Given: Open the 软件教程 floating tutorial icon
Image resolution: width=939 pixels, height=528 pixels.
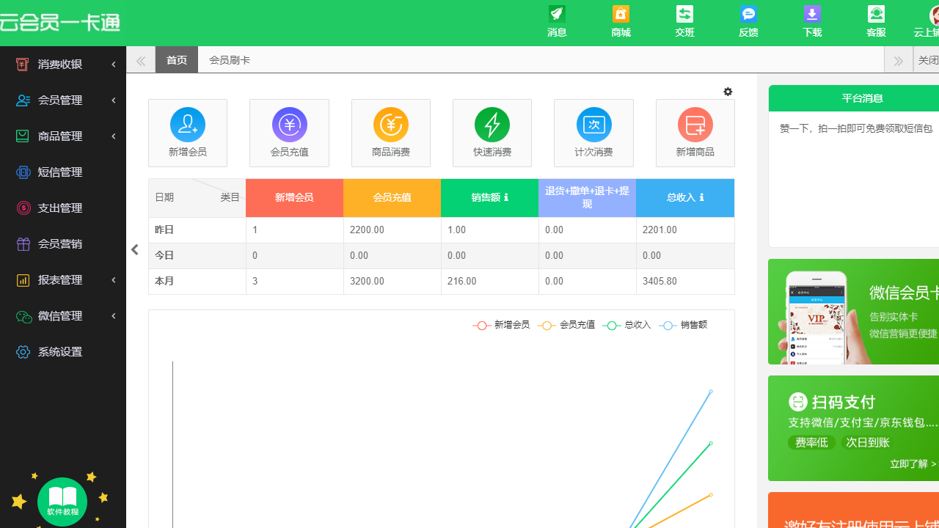Looking at the screenshot, I should point(62,501).
